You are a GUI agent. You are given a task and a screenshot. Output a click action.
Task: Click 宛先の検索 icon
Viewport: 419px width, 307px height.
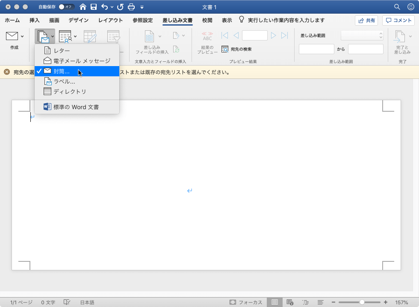[225, 49]
